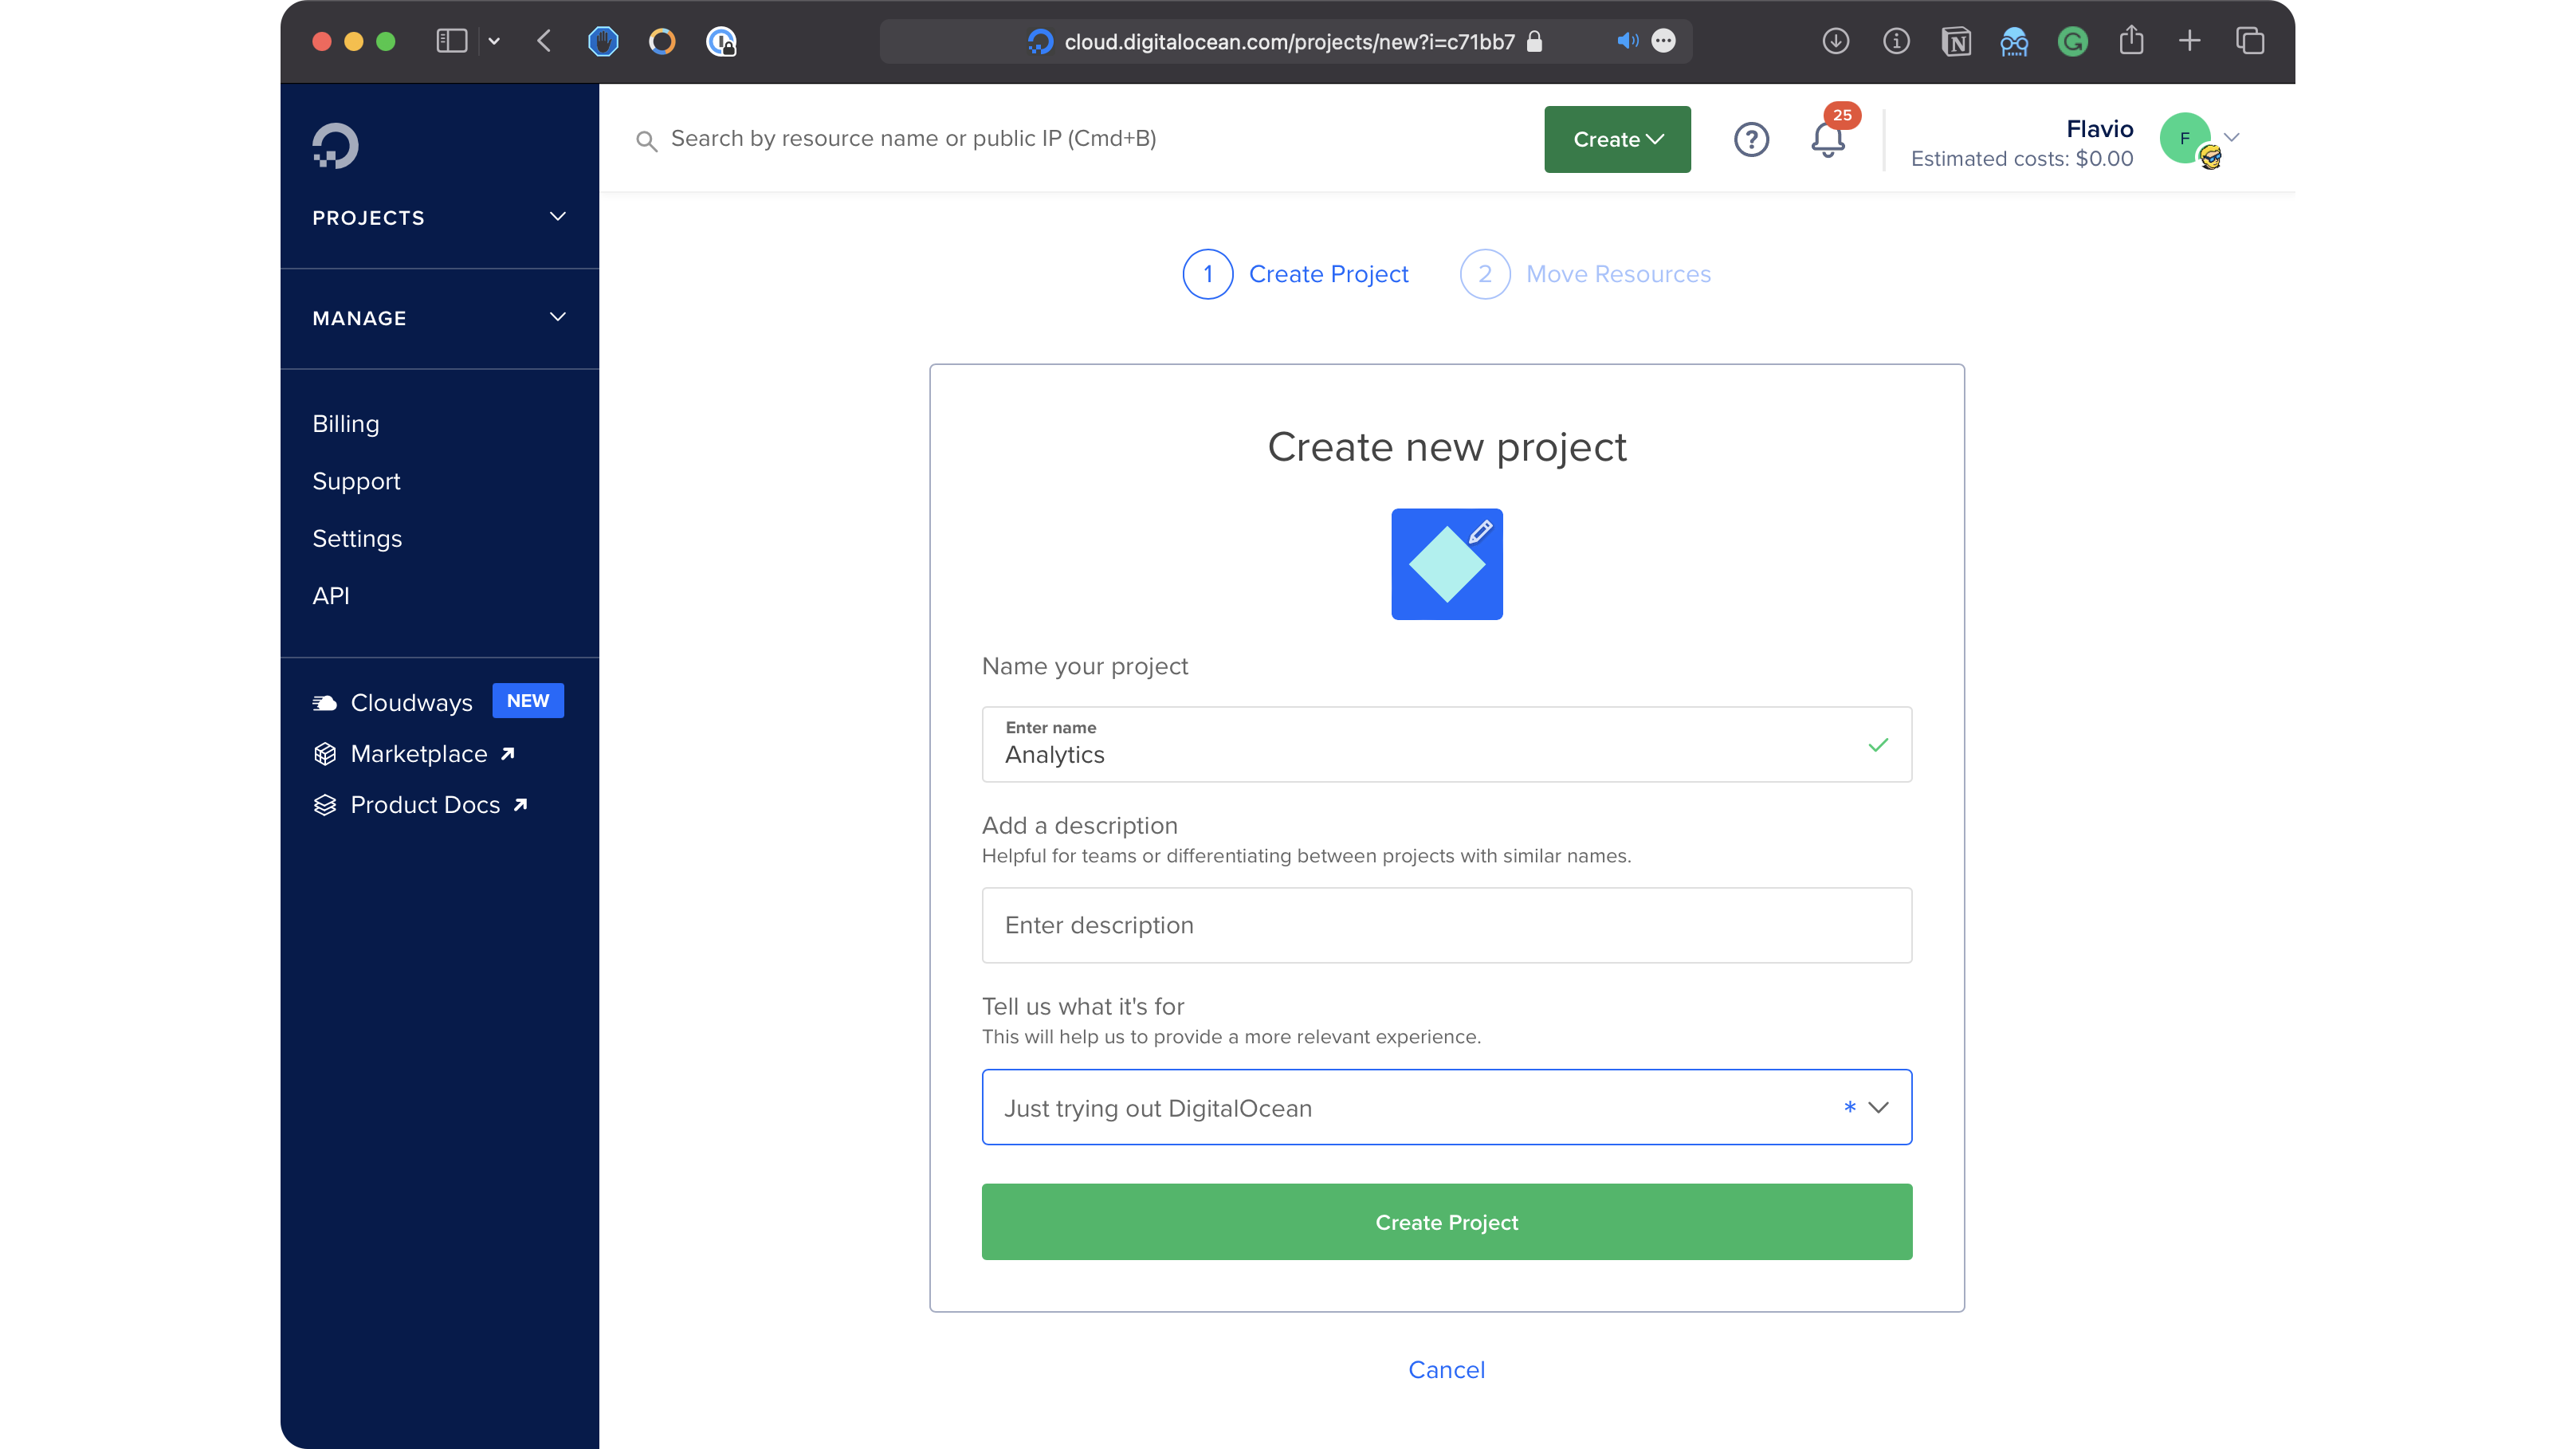
Task: Click the Grammarly extension icon
Action: pos(2072,42)
